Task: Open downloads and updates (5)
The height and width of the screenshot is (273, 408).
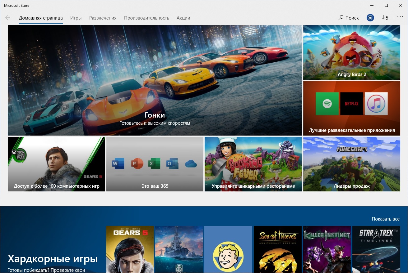Action: click(x=385, y=18)
